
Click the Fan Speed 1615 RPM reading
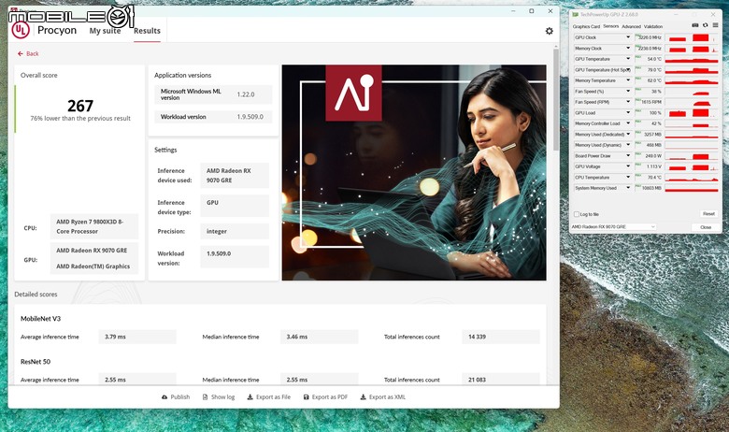click(649, 102)
